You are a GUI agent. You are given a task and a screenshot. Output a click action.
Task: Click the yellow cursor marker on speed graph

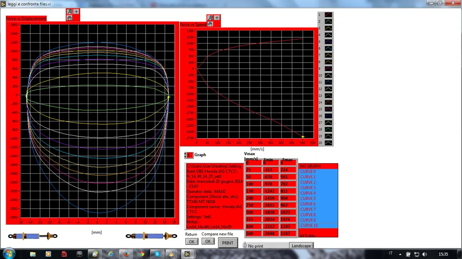[302, 137]
